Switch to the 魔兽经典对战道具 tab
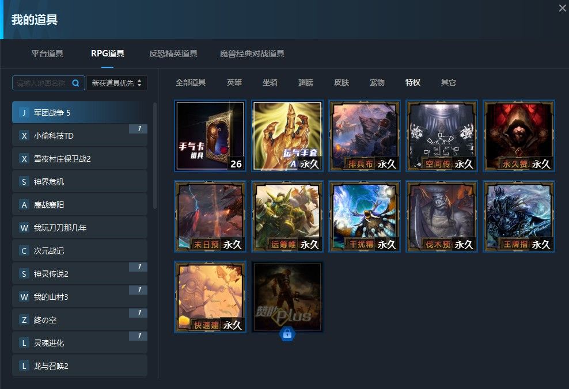This screenshot has height=389, width=569. 252,54
